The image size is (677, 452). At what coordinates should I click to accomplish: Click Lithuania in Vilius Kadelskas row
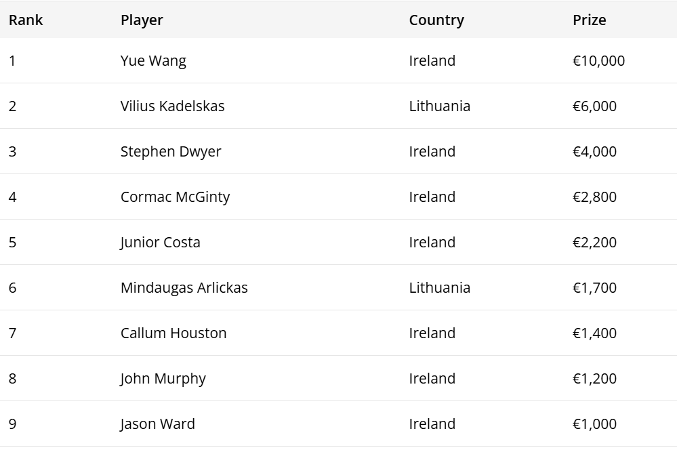click(x=439, y=106)
